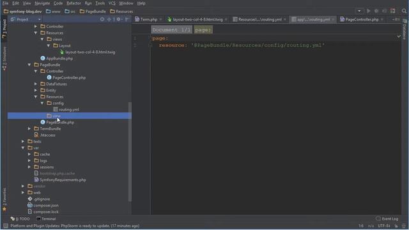Click the .htaccess file icon
The width and height of the screenshot is (409, 230).
pyautogui.click(x=36, y=135)
